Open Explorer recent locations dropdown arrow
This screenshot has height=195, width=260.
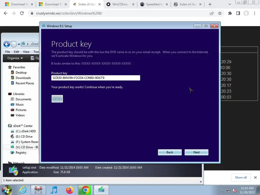(19, 44)
